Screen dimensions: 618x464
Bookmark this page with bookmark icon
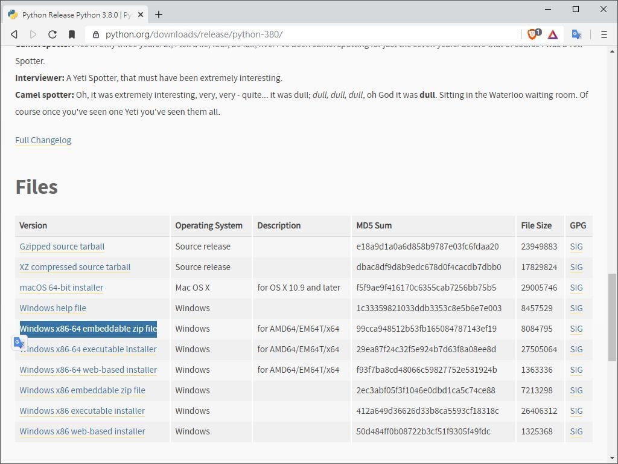click(x=72, y=34)
